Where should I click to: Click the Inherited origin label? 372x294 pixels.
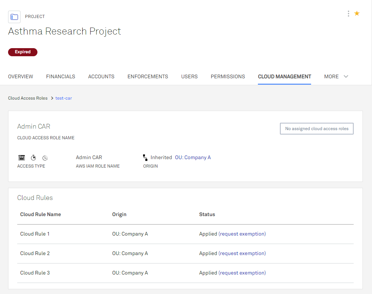pos(161,157)
